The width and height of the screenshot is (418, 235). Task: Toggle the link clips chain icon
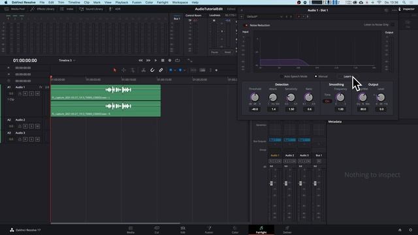click(161, 70)
